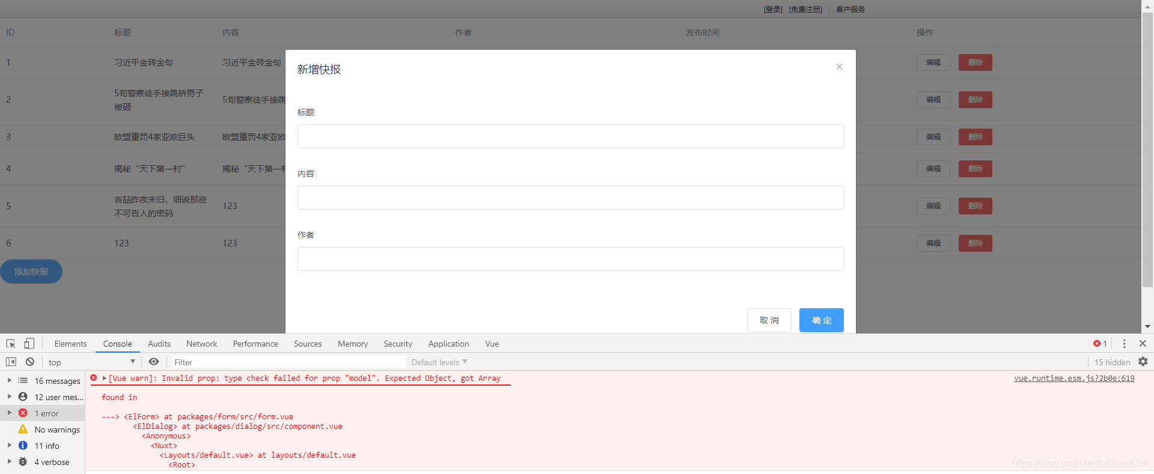This screenshot has height=474, width=1154.
Task: Switch to the Elements tab
Action: click(70, 344)
